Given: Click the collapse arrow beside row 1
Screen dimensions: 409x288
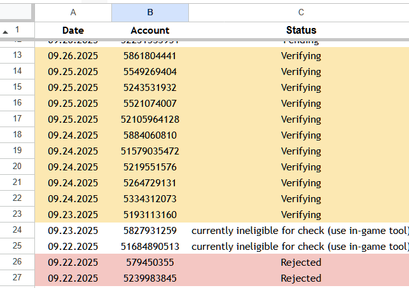Looking at the screenshot, I should tap(6, 31).
